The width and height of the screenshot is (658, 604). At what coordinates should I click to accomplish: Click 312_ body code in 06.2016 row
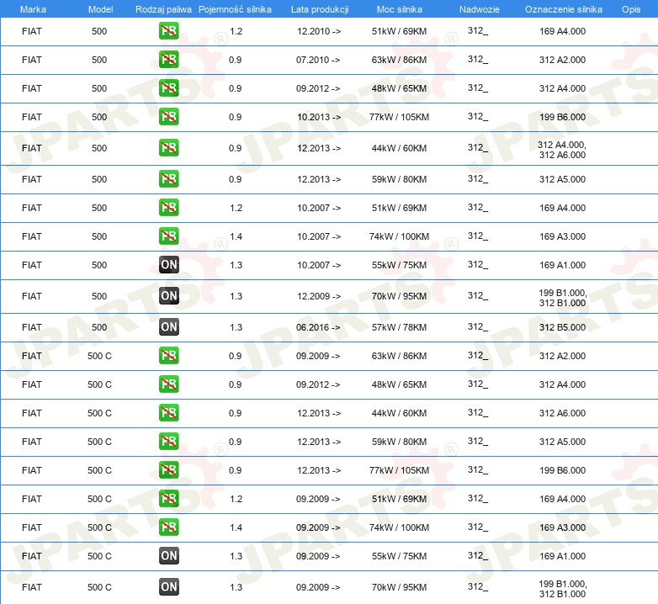click(478, 326)
